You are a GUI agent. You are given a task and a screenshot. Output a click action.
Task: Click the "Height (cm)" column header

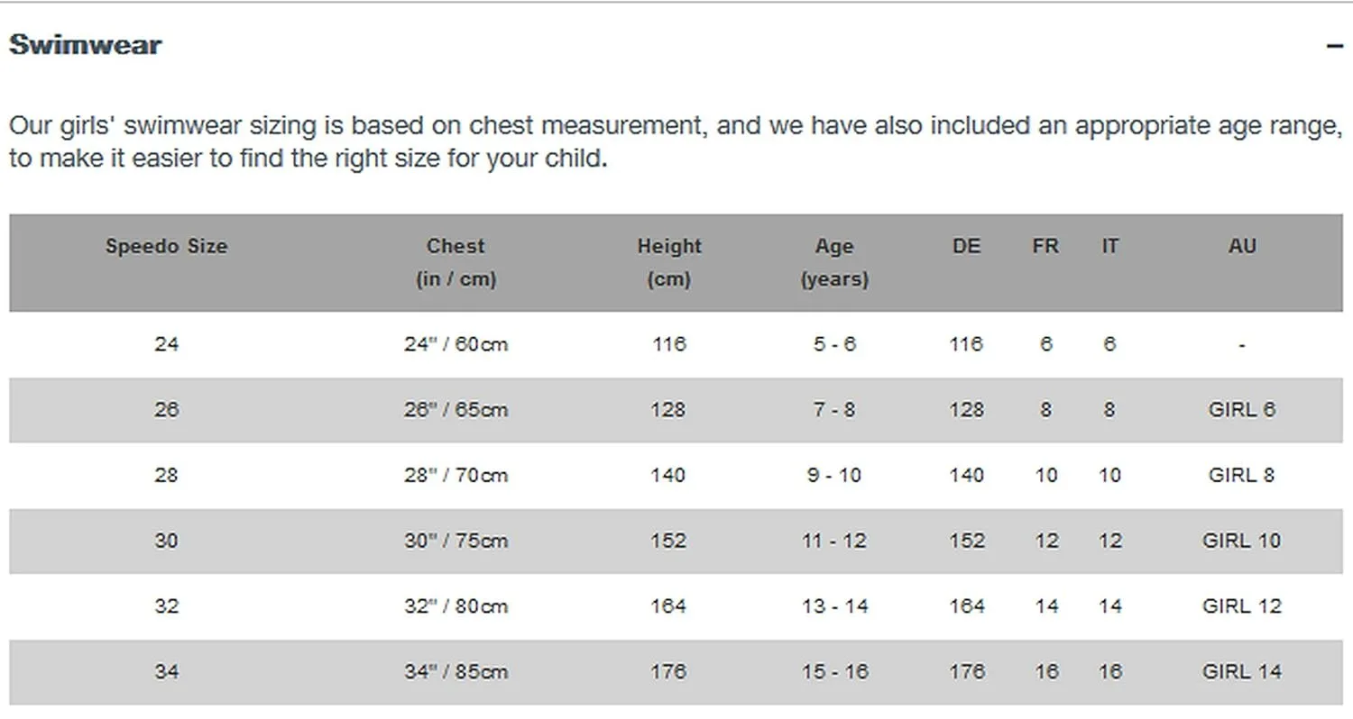click(x=668, y=262)
